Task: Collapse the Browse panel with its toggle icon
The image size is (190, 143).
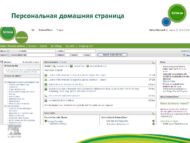Action: point(1,62)
